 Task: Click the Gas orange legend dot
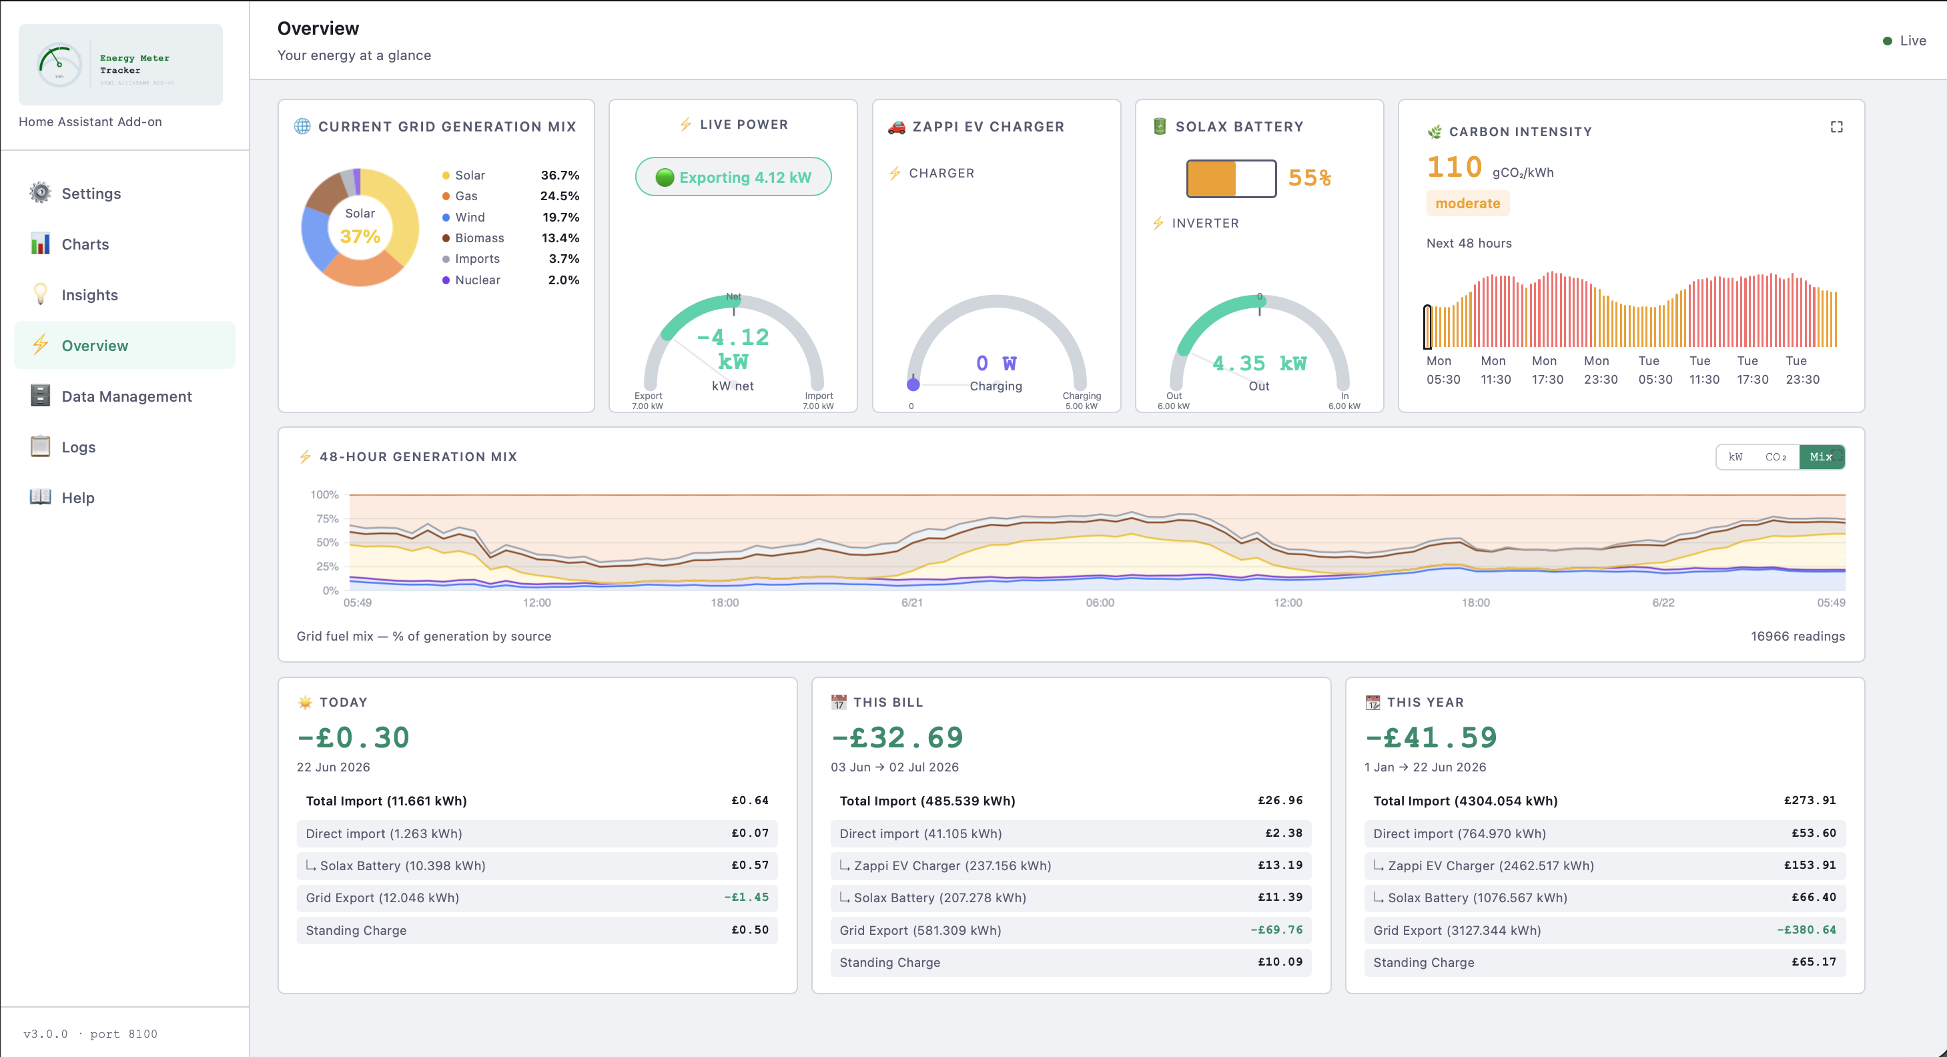(x=446, y=196)
